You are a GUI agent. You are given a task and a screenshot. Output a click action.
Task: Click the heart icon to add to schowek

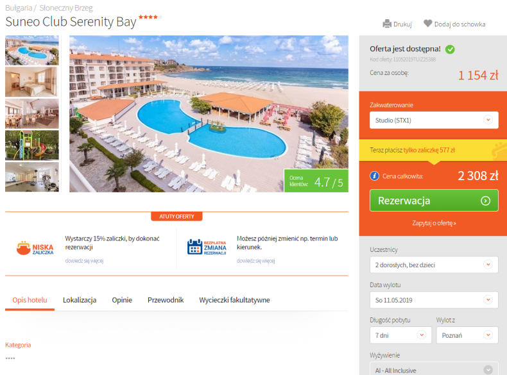427,23
